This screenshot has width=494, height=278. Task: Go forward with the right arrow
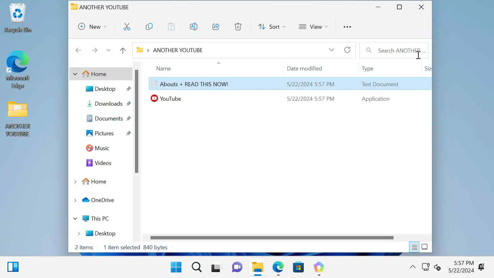pyautogui.click(x=94, y=50)
